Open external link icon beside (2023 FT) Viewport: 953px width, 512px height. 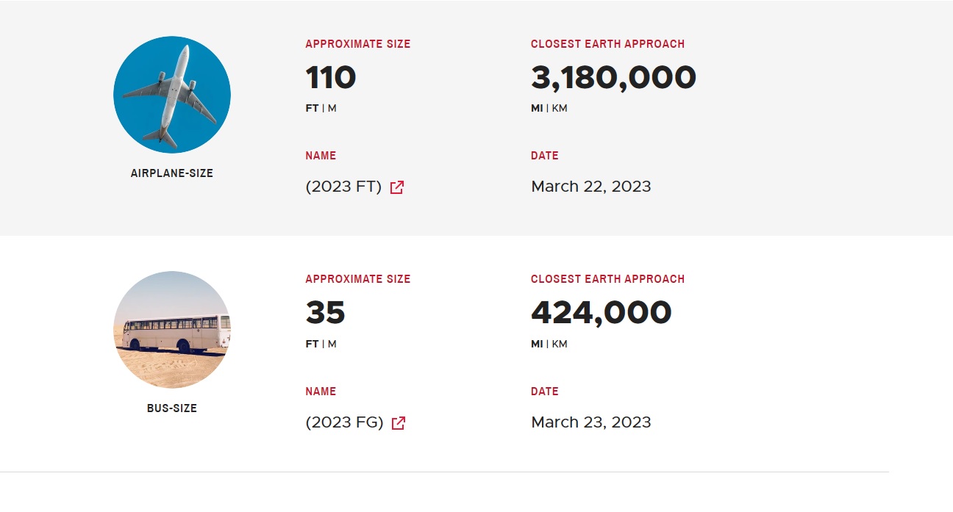click(397, 187)
